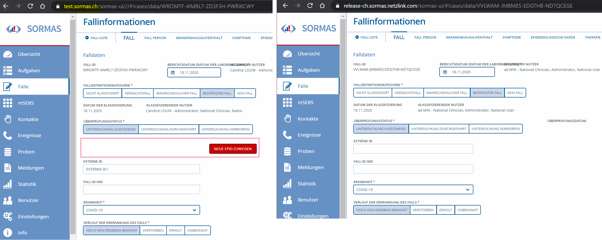Go back in the left browser
This screenshot has width=602, height=240.
6,6
